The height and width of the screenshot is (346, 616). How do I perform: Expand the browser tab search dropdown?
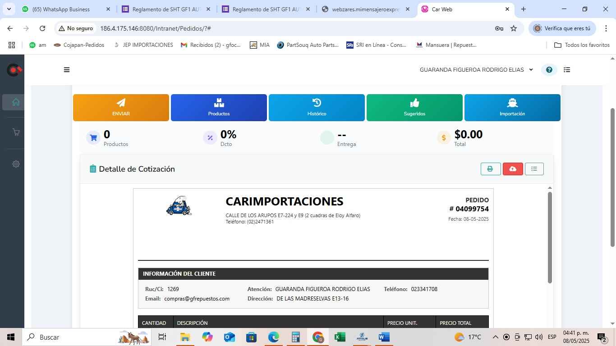(x=9, y=9)
